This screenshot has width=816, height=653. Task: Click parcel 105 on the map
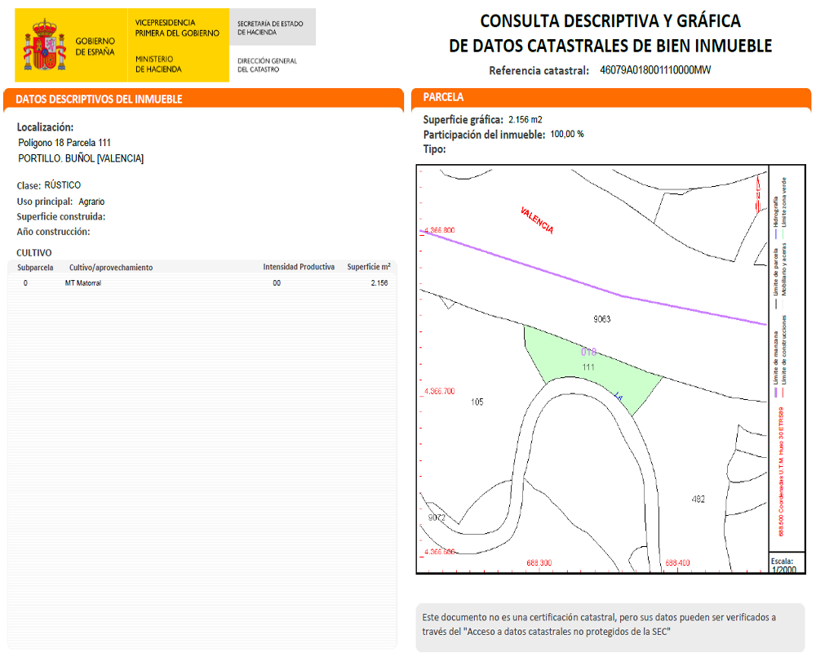pos(477,402)
